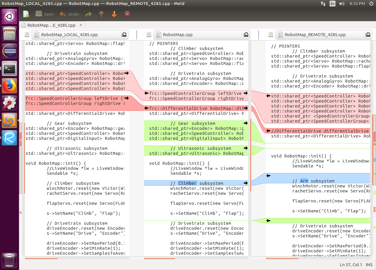
Task: Open the blue R application in the dock
Action: (x=9, y=138)
